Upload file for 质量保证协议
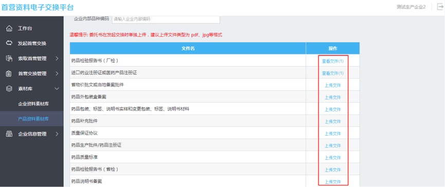This screenshot has width=445, height=187. point(333,134)
